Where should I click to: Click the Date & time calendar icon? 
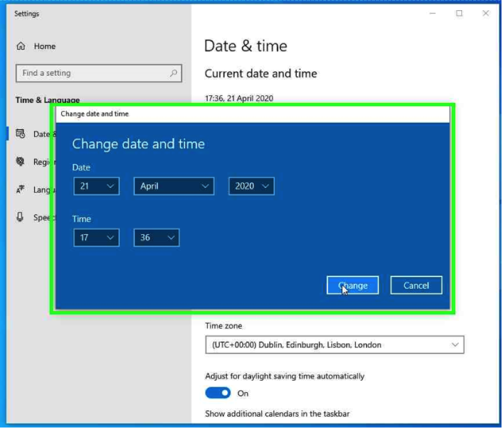pos(21,134)
